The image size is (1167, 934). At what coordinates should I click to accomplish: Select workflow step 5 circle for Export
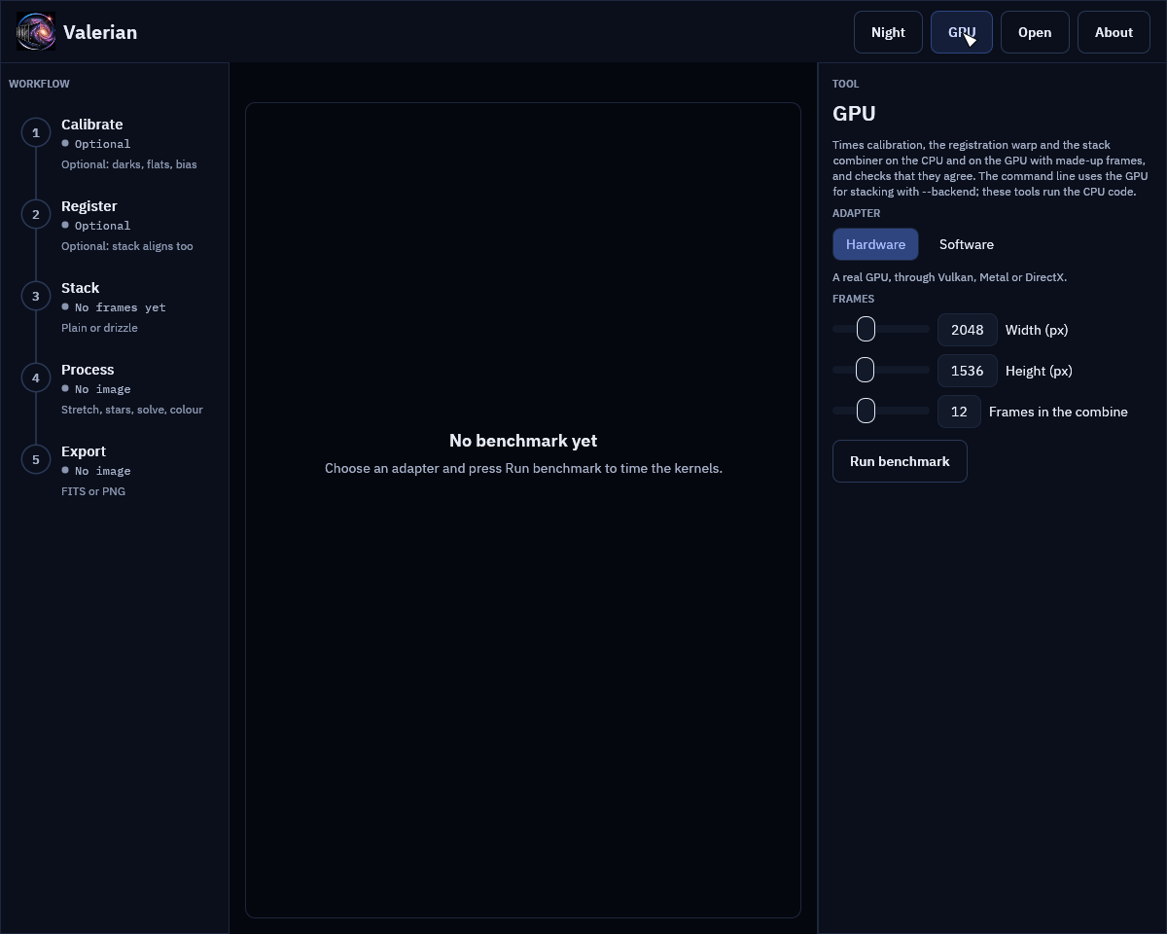pos(36,459)
